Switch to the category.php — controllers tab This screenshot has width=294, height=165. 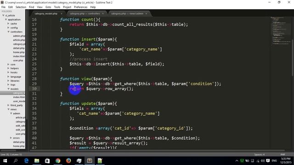(85, 14)
